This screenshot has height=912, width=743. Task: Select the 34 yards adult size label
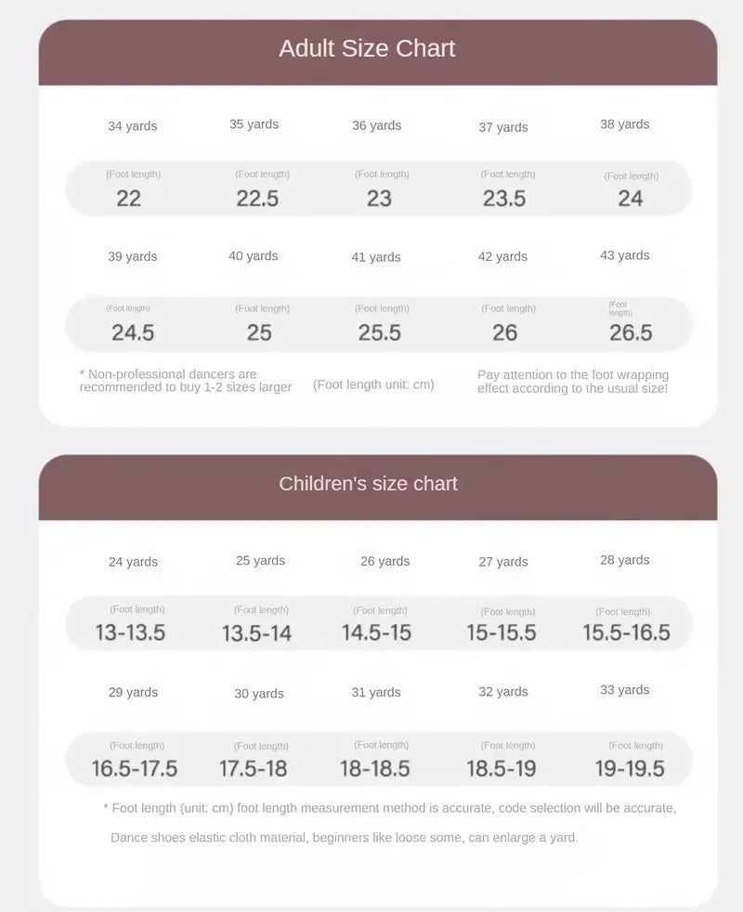[132, 126]
